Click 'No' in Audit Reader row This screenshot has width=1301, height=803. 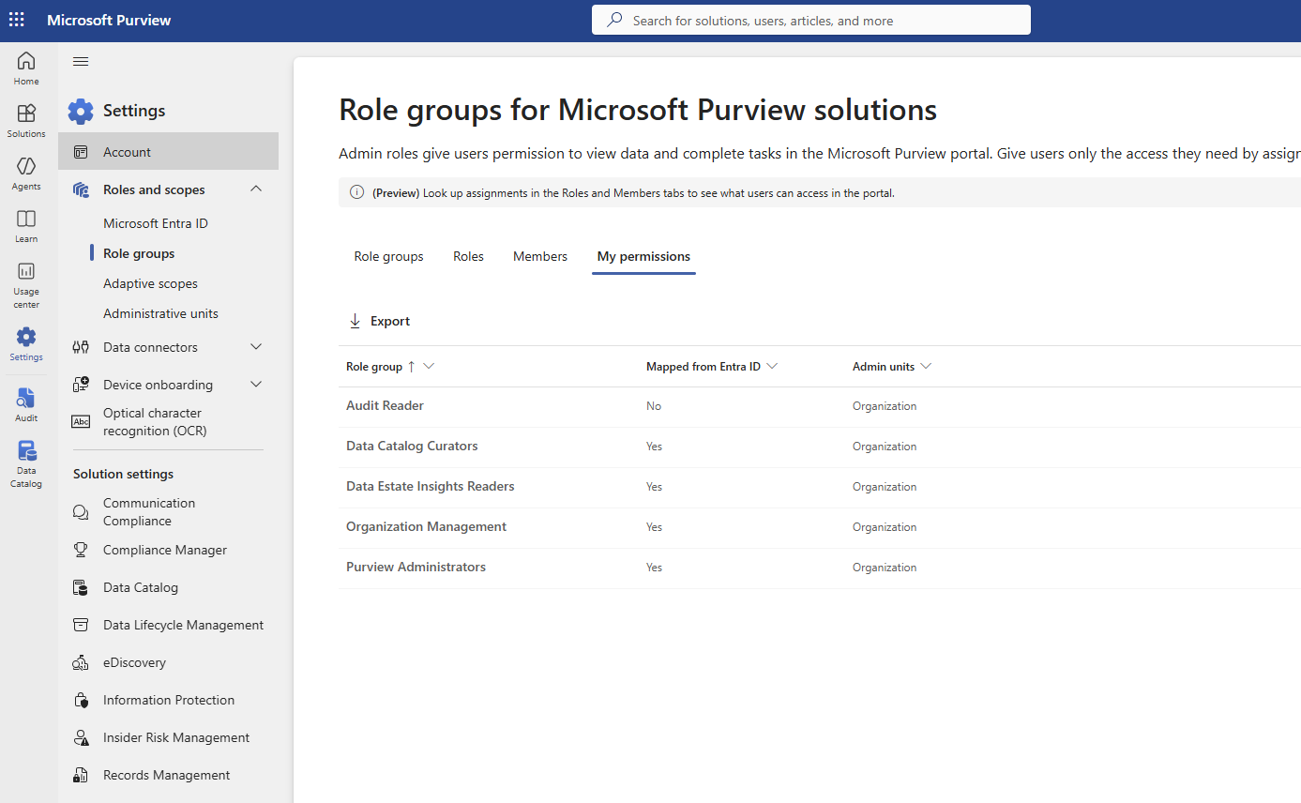654,406
